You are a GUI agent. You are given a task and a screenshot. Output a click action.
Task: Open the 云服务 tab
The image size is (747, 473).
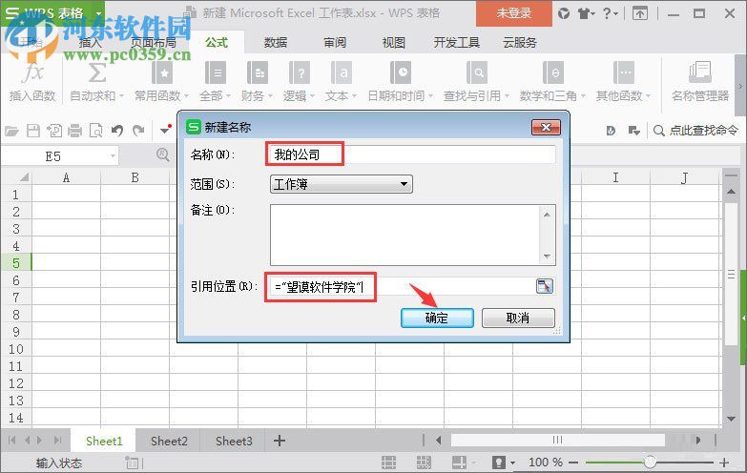[519, 43]
